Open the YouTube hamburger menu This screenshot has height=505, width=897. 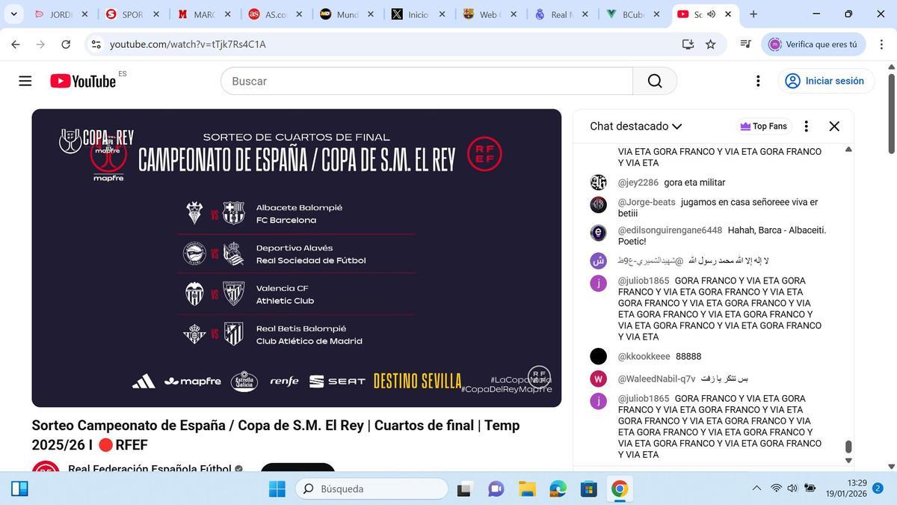(25, 81)
